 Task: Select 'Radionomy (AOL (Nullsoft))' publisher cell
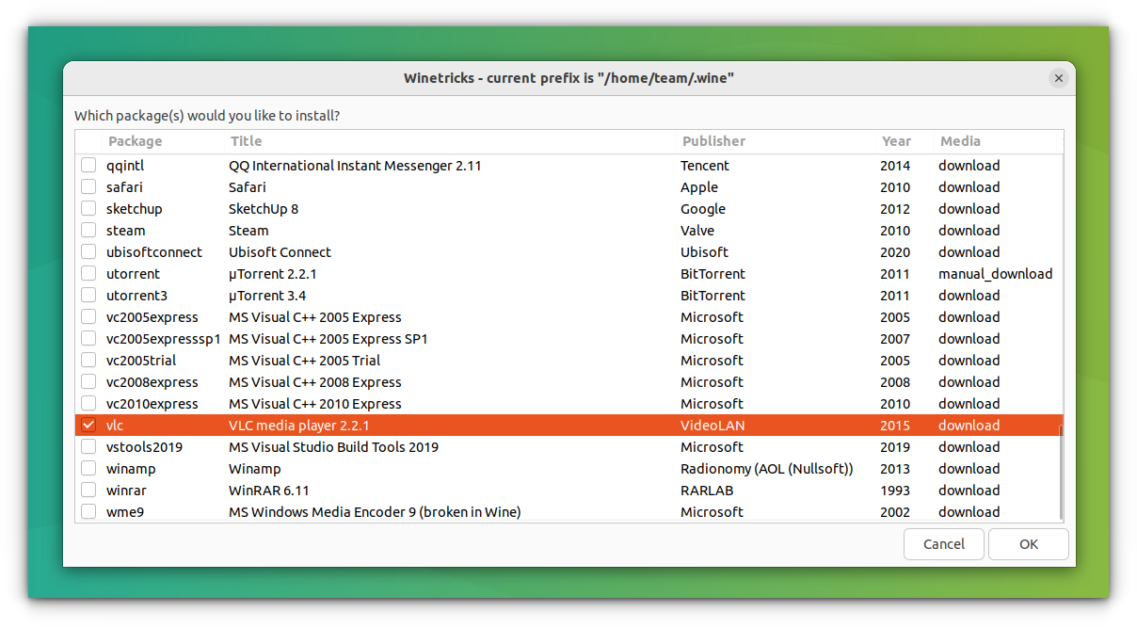767,469
